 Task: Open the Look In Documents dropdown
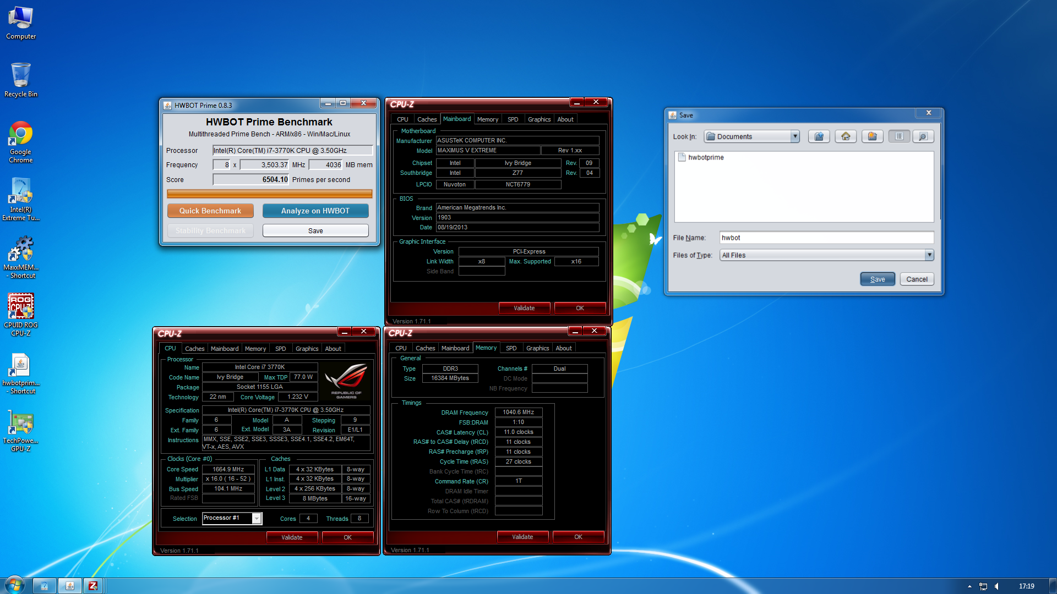(751, 136)
